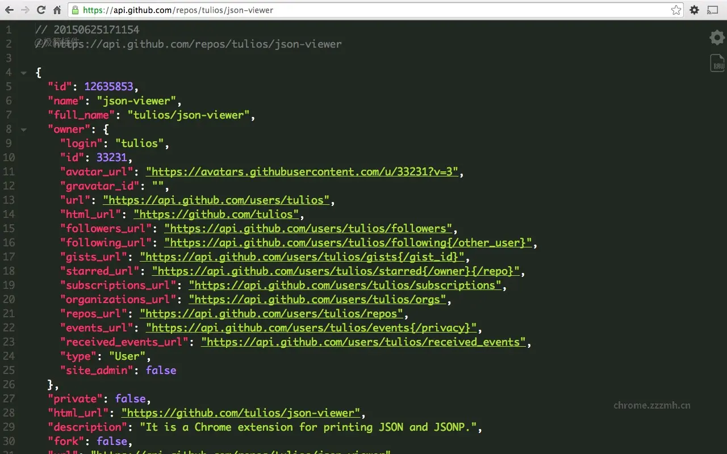Bookmark this page with the star icon

pyautogui.click(x=676, y=10)
